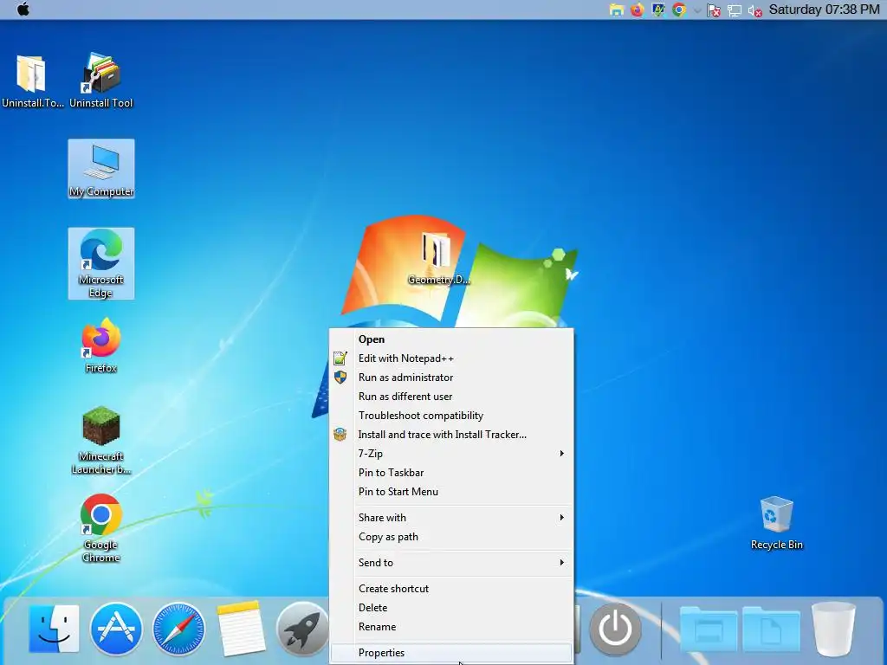Choose Run as different user
This screenshot has width=887, height=665.
tap(451, 397)
